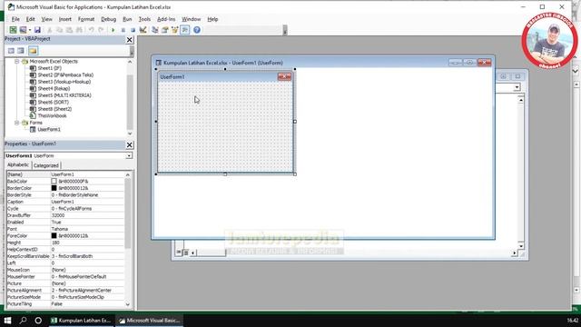Click the BackColor color swatch
581x327 pixels.
tap(54, 182)
